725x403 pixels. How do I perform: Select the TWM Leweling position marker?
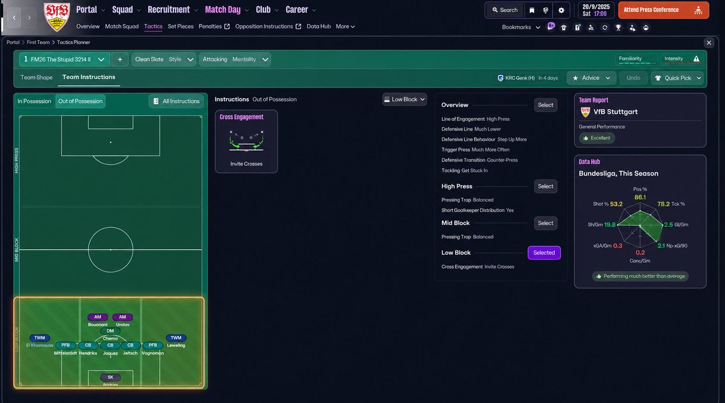(x=176, y=338)
